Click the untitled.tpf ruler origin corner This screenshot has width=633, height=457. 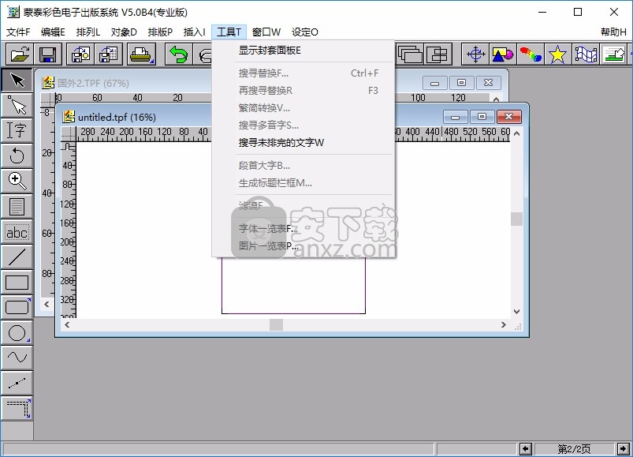tap(69, 133)
